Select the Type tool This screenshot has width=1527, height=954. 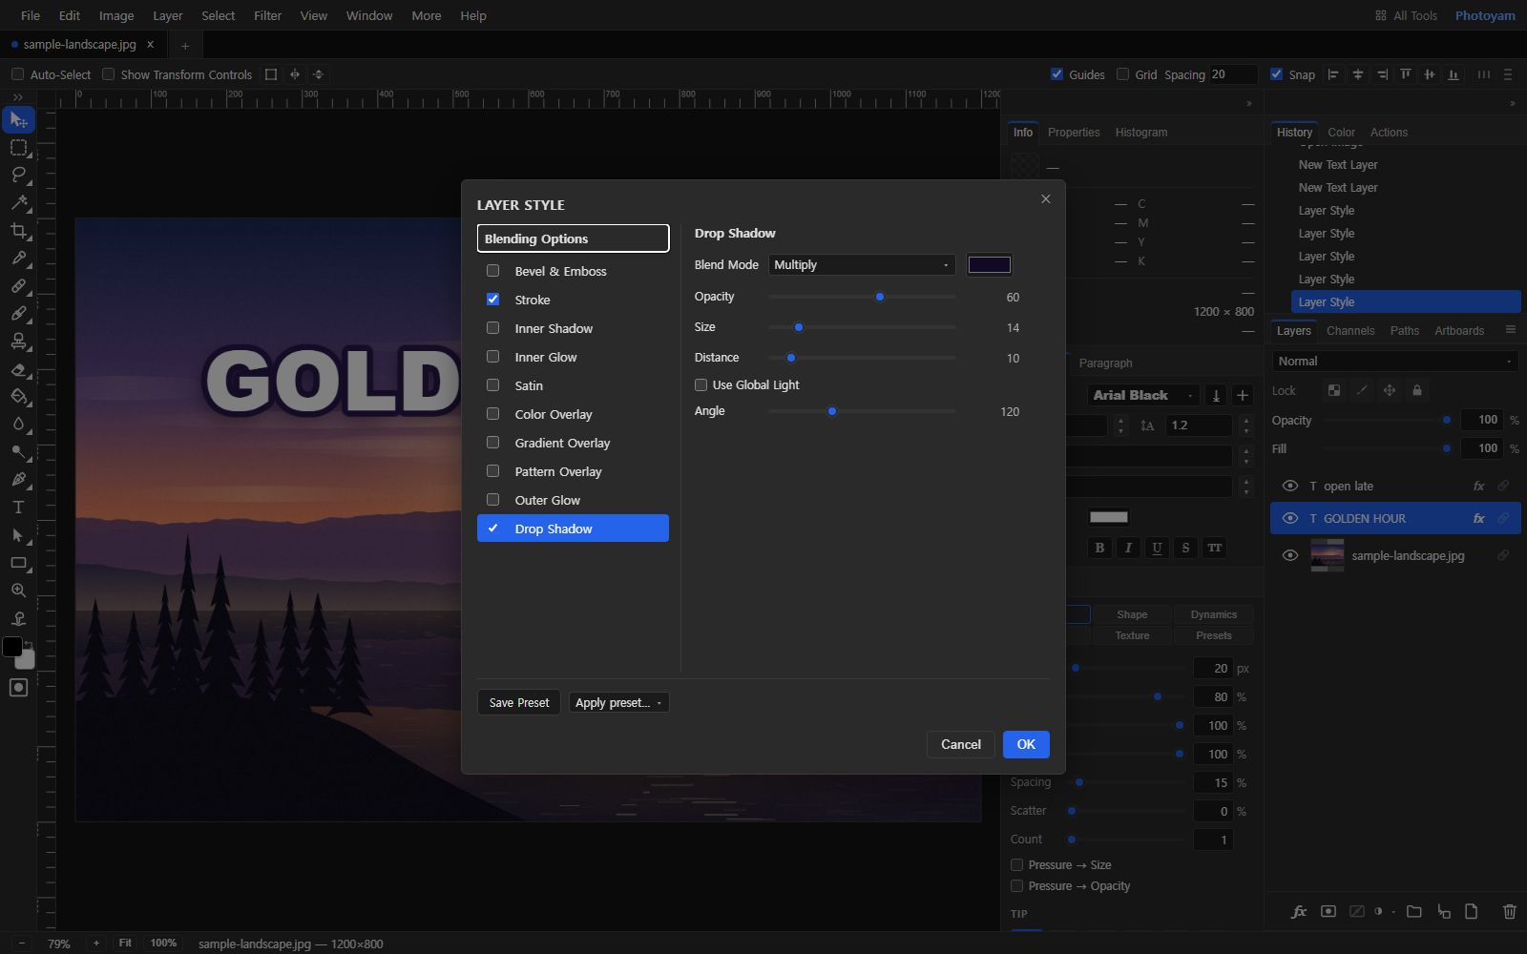pos(18,507)
